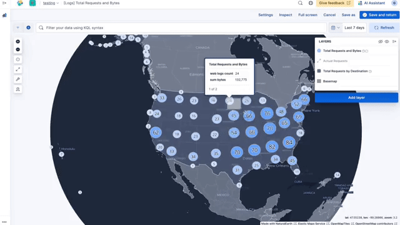Focus the KQL filter input field
Image resolution: width=400 pixels, height=225 pixels.
tap(181, 27)
